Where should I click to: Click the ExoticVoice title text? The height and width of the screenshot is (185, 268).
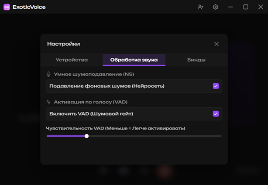tap(29, 7)
